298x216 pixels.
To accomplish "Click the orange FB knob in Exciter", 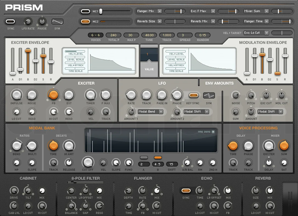I will pyautogui.click(x=54, y=95).
